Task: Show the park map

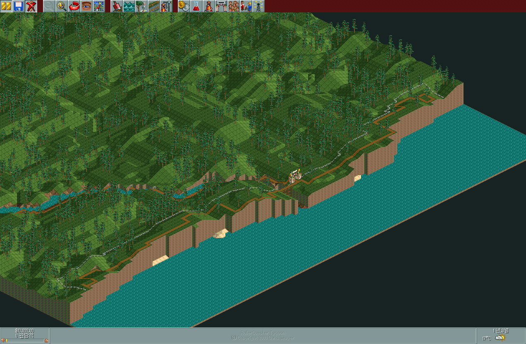Action: (99, 6)
